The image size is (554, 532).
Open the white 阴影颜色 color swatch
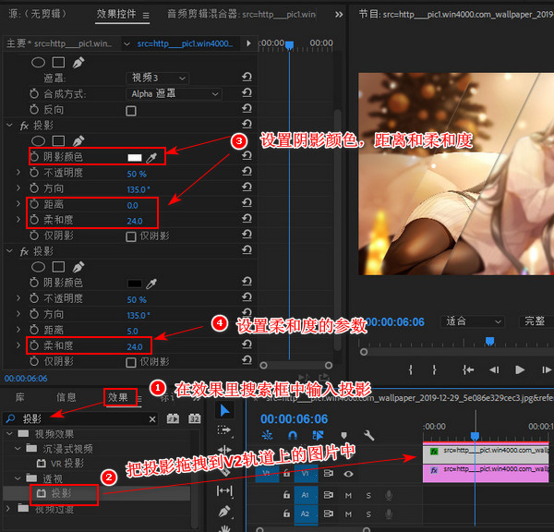[135, 158]
